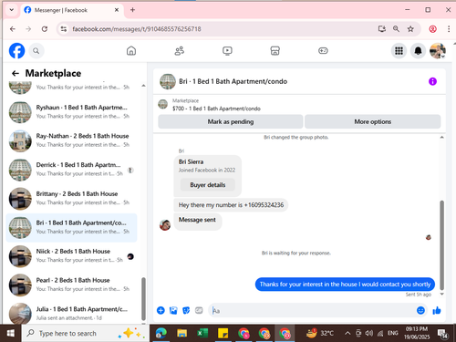The image size is (456, 342).
Task: Go back in browser history
Action: pyautogui.click(x=13, y=29)
